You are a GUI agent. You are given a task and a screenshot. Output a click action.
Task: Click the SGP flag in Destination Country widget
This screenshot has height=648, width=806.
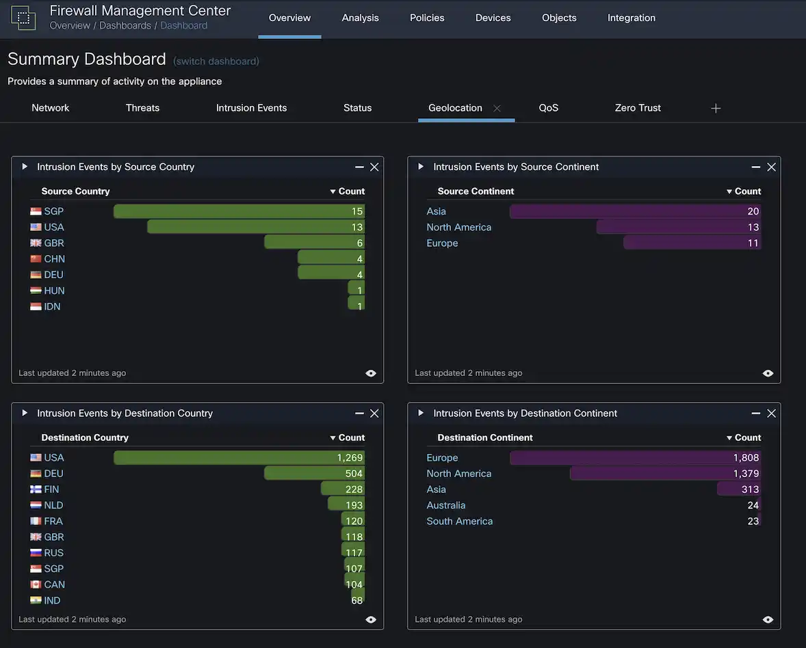(x=36, y=568)
